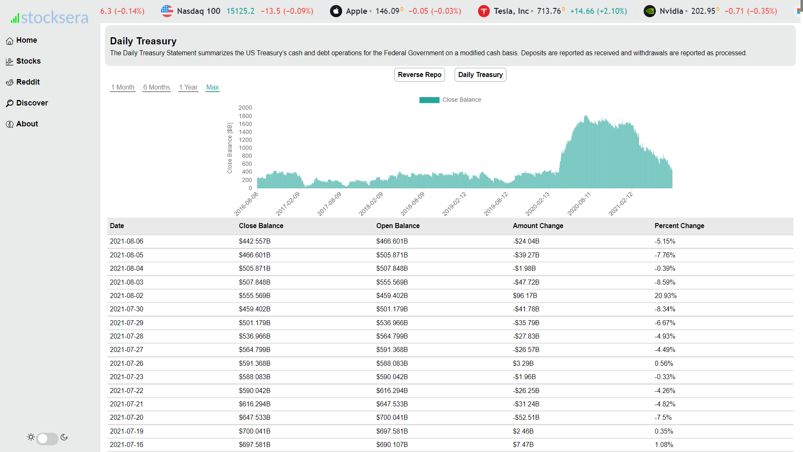Click the About info icon

10,124
